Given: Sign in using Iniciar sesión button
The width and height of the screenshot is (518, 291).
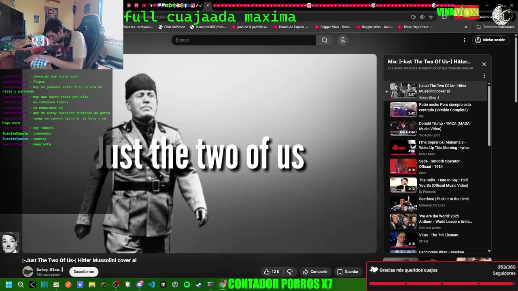Looking at the screenshot, I should 490,40.
